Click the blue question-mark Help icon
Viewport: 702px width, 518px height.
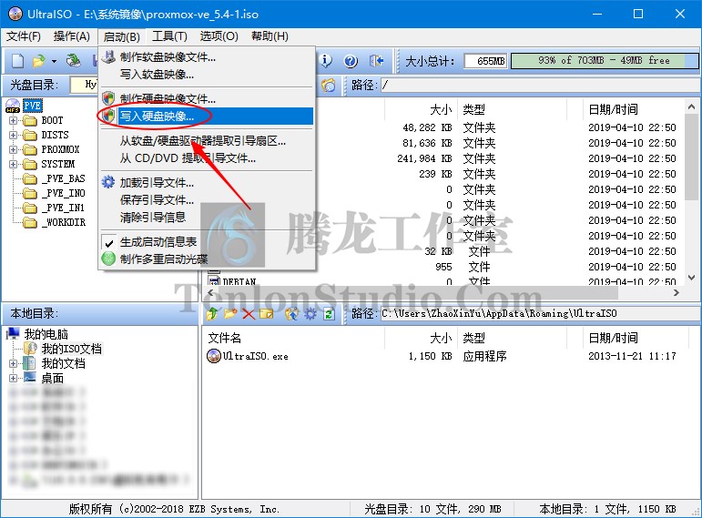[x=351, y=60]
